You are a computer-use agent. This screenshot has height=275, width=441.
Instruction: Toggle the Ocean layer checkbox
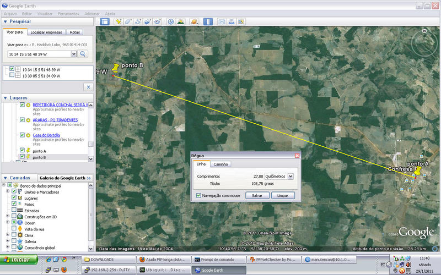coord(14,222)
